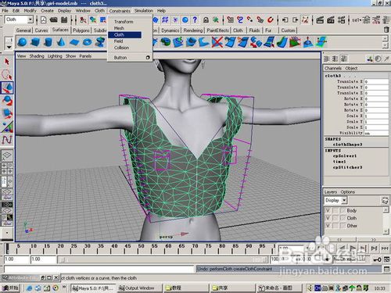This screenshot has width=391, height=293.
Task: Expand the Display dropdown in Layers panel
Action: 344,200
